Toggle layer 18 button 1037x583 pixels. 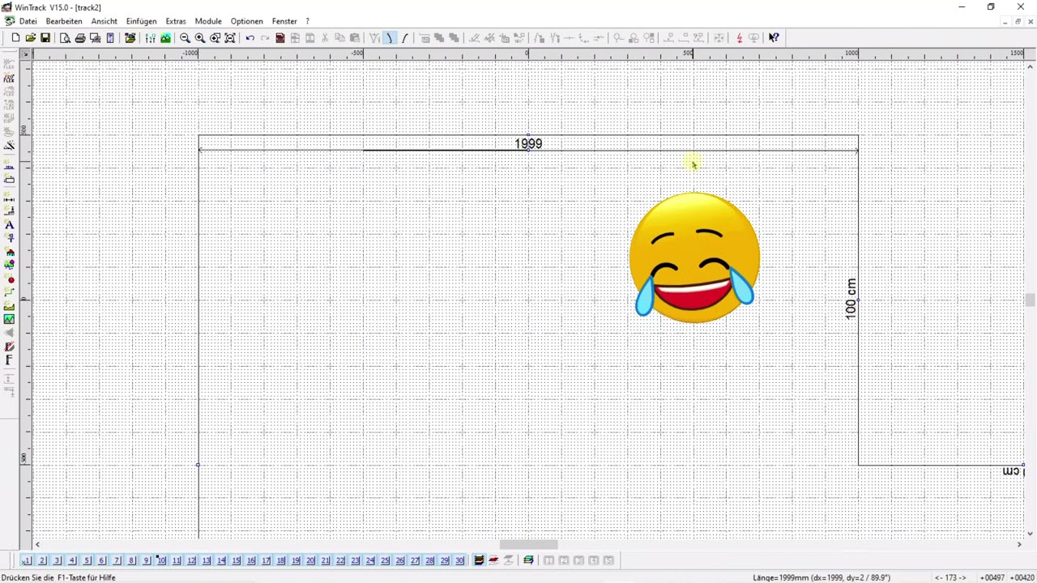280,560
